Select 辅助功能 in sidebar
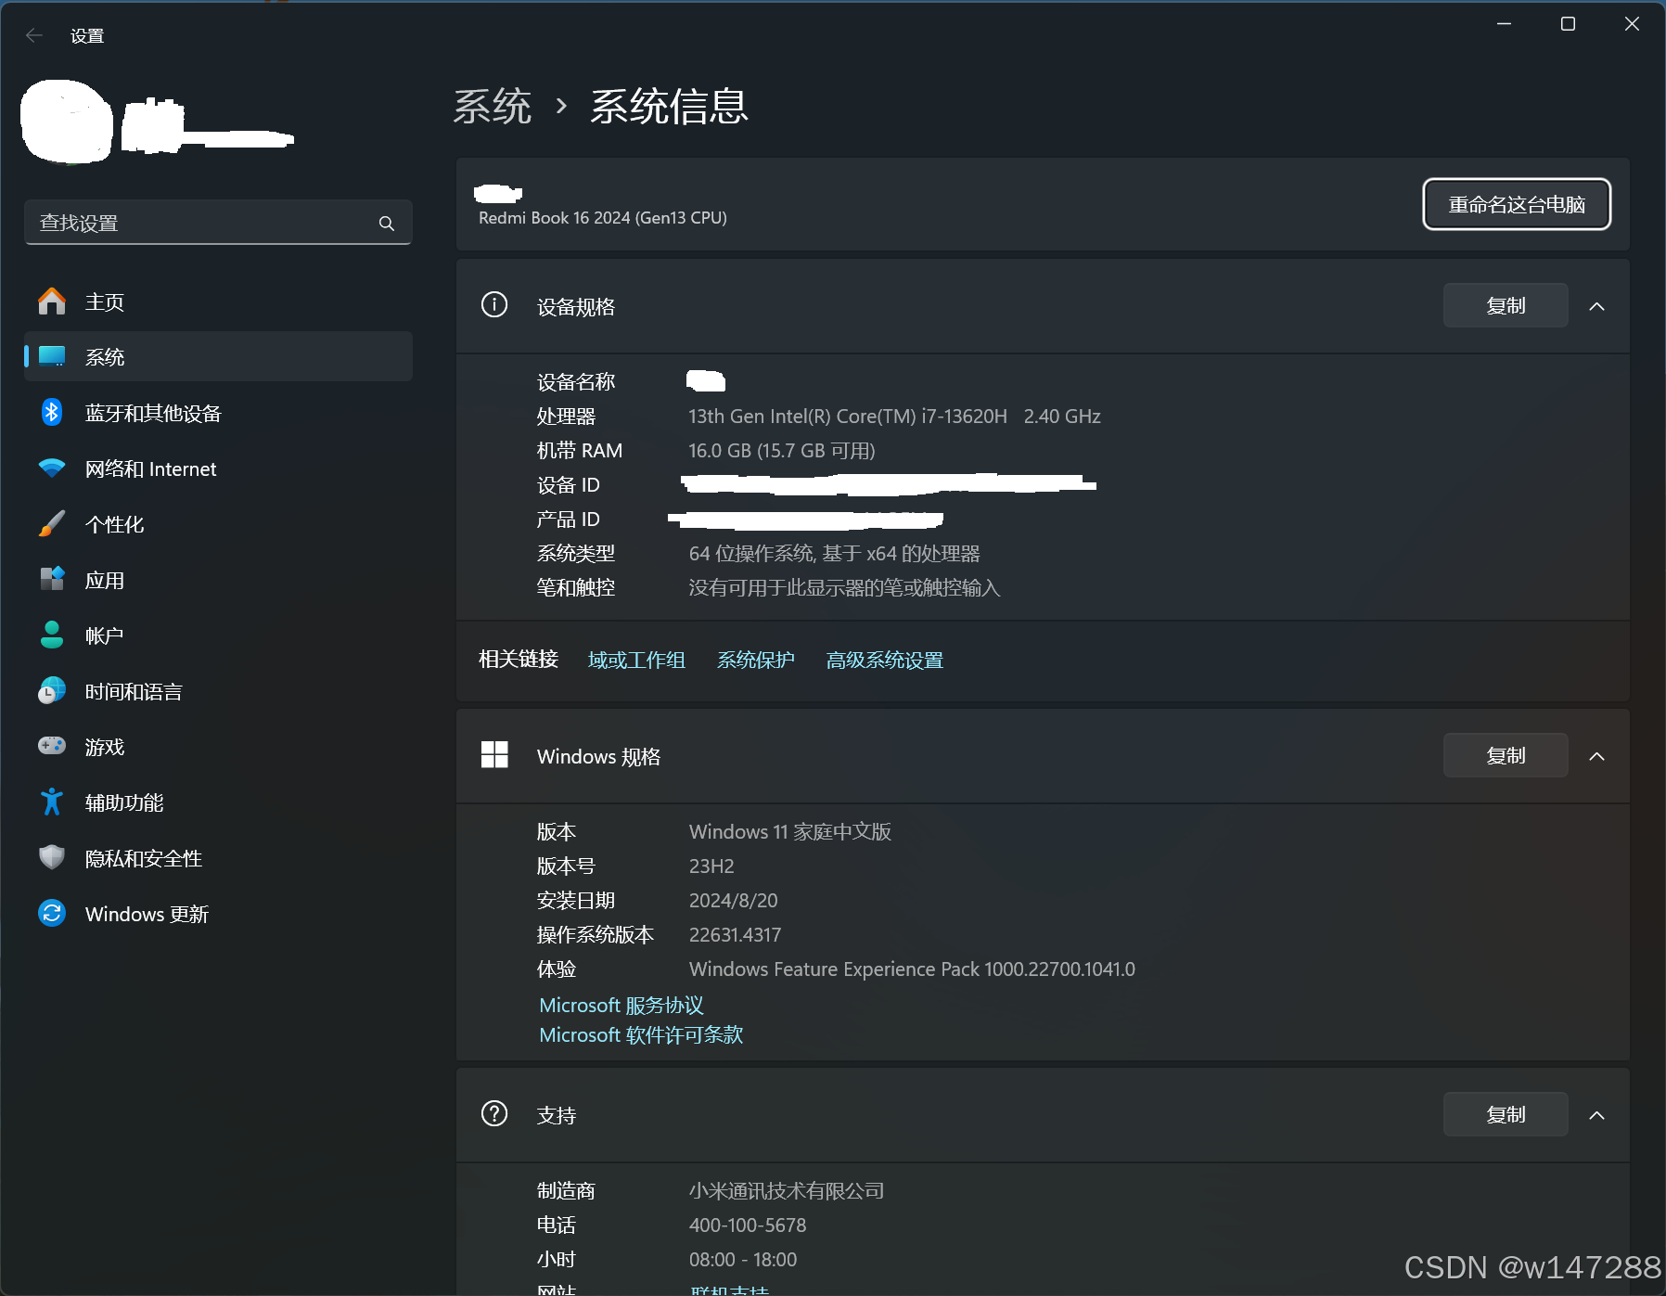1666x1296 pixels. tap(218, 802)
